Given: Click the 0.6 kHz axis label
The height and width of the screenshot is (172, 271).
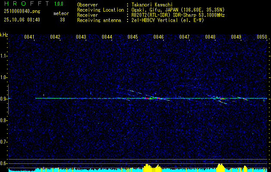Looking at the screenshot, I should (x=4, y=163).
